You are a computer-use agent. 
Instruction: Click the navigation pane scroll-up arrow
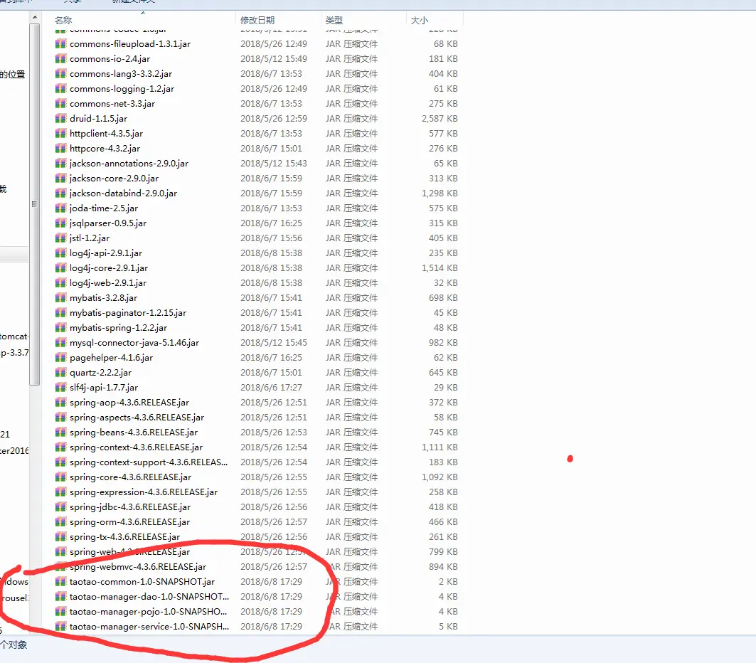click(34, 17)
